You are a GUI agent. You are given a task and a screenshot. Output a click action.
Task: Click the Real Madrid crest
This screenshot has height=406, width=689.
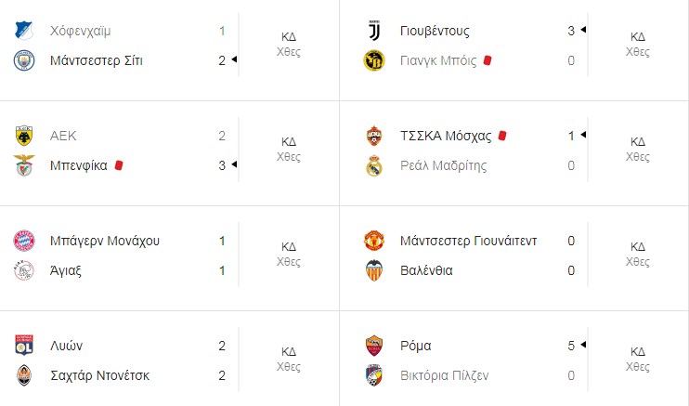374,165
